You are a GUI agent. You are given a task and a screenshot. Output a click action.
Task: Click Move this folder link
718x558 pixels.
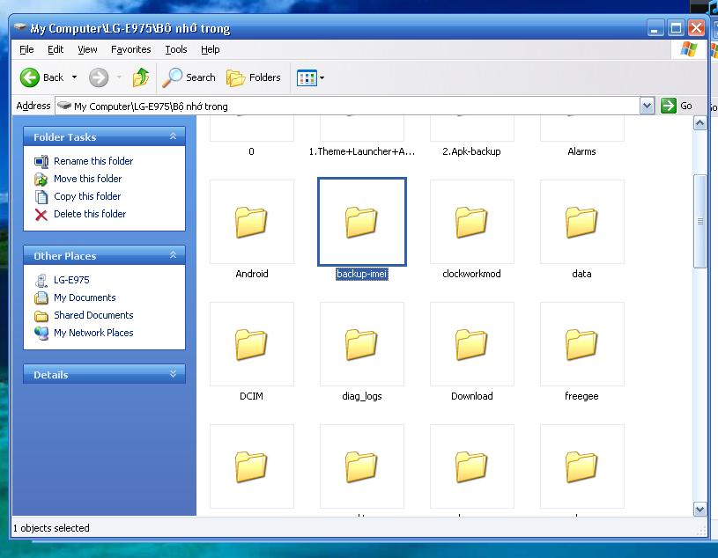[88, 179]
